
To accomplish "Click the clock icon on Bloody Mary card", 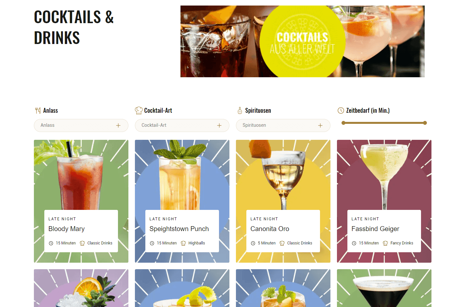I will 51,243.
